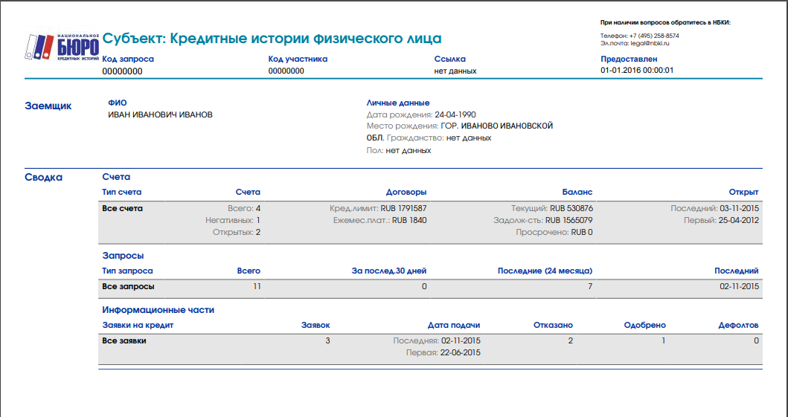Click the defaults count 0 in Все заявки

(756, 340)
